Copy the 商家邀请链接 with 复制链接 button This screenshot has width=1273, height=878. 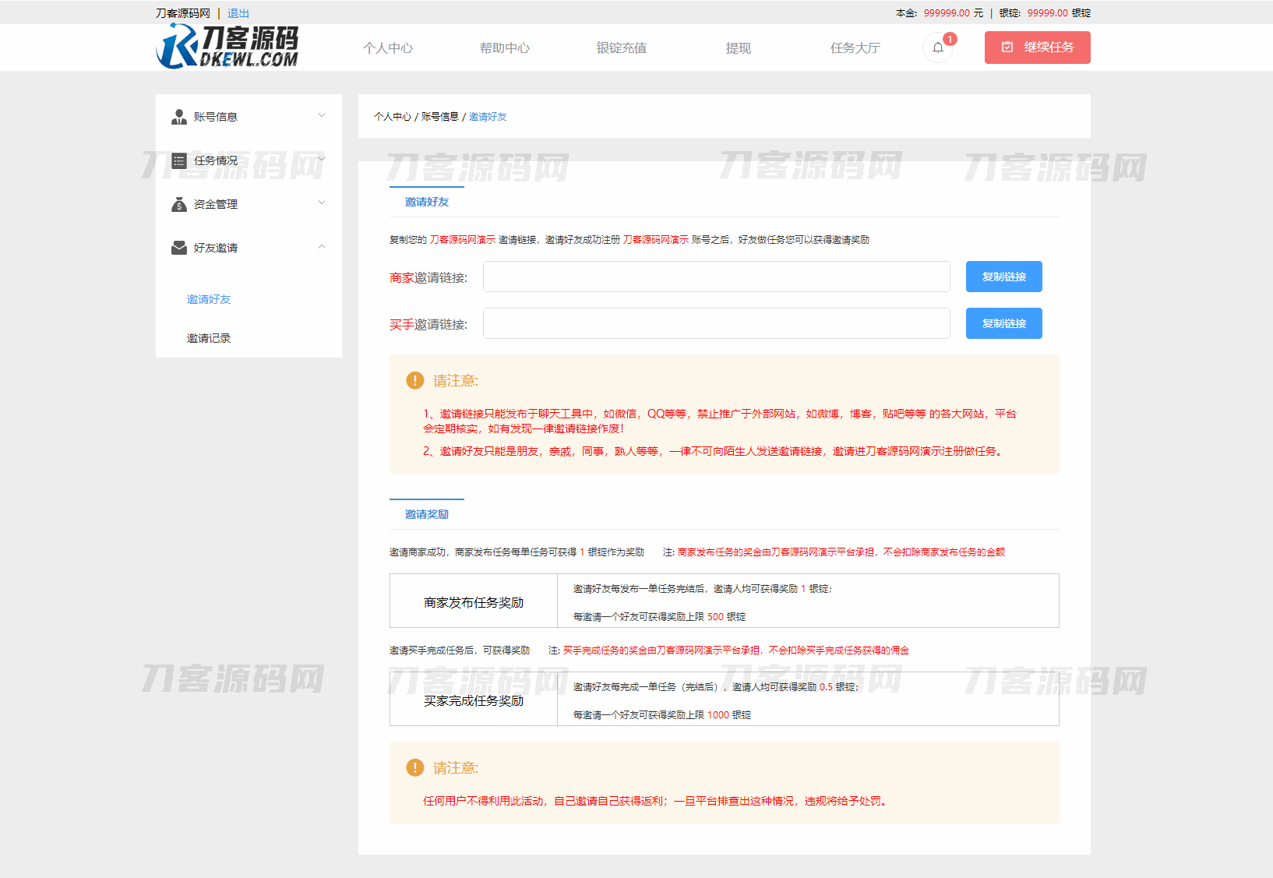[1003, 277]
